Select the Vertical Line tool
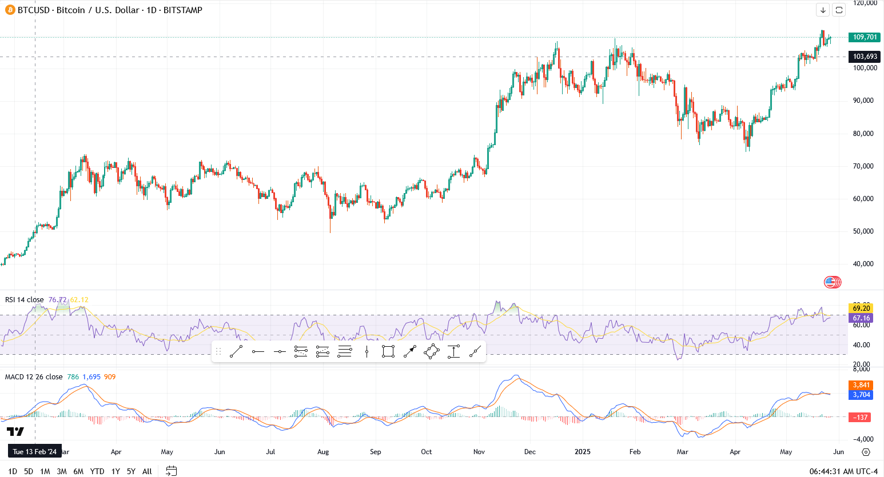This screenshot has height=477, width=884. coord(366,351)
